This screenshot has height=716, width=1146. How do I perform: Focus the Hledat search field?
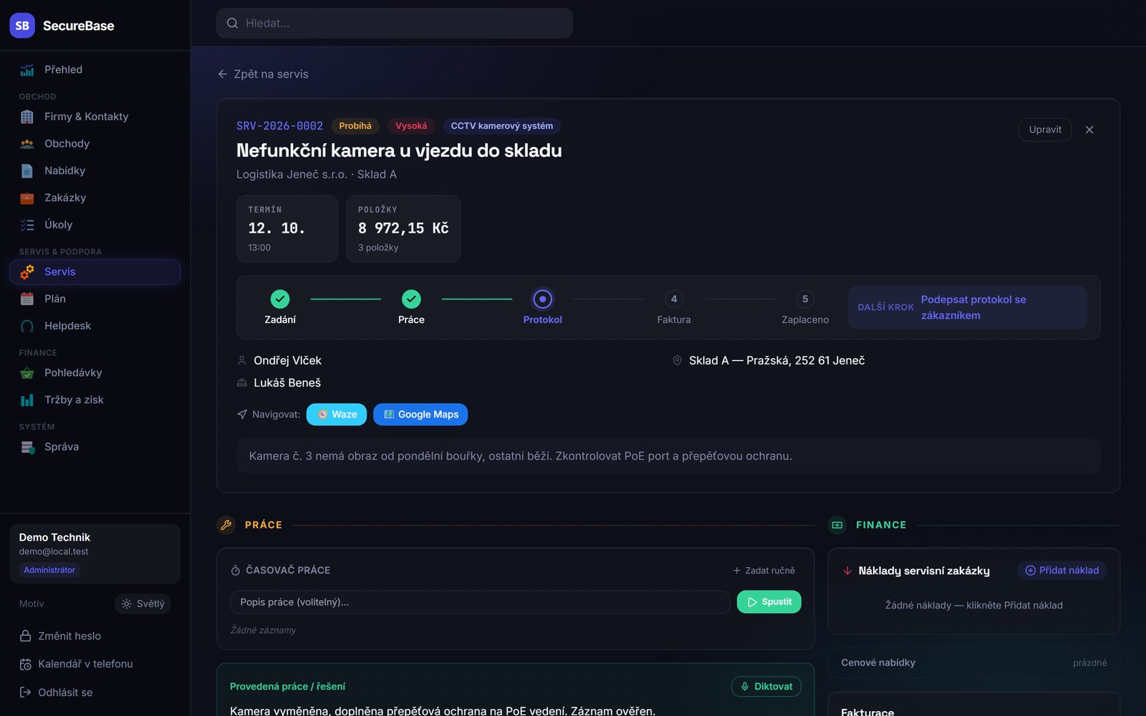pyautogui.click(x=395, y=24)
